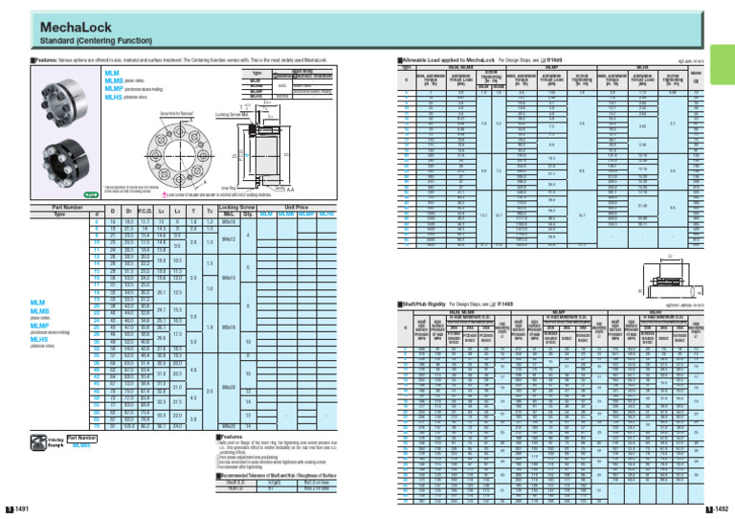Click the P.C.D. column header
This screenshot has height=519, width=735.
point(145,211)
